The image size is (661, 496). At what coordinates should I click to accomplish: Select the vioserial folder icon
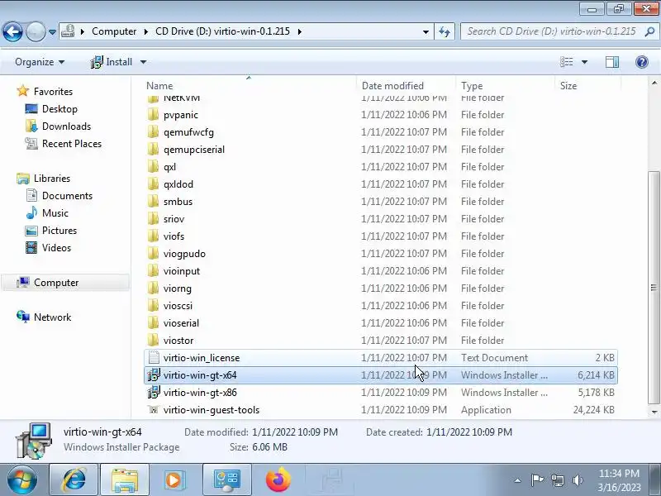coord(154,322)
